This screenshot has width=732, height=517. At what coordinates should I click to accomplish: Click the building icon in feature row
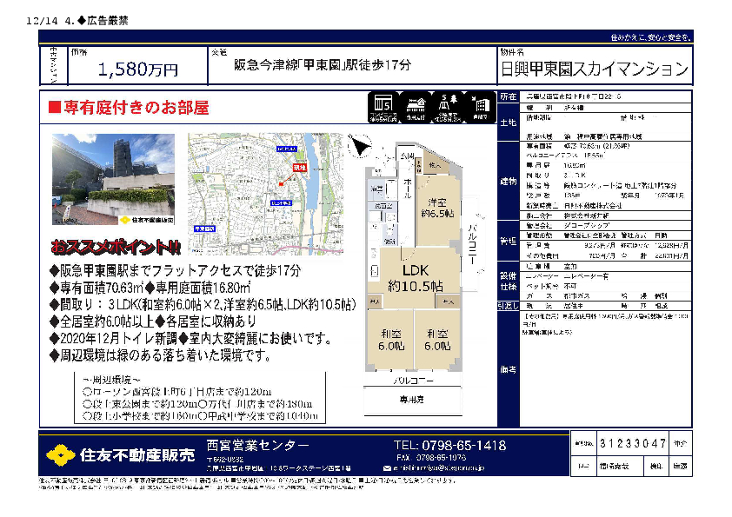click(480, 108)
